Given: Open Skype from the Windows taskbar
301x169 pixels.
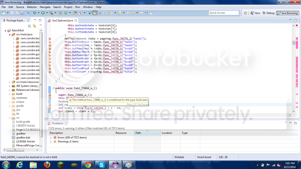Looking at the screenshot, I should (x=102, y=165).
